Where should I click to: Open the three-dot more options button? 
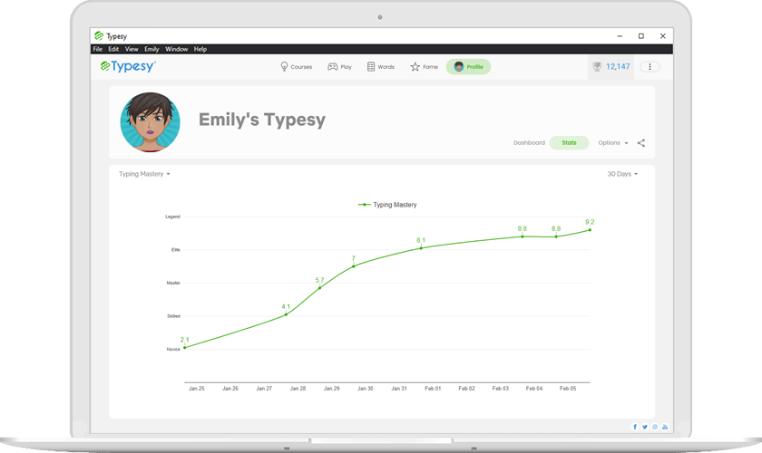click(x=650, y=67)
